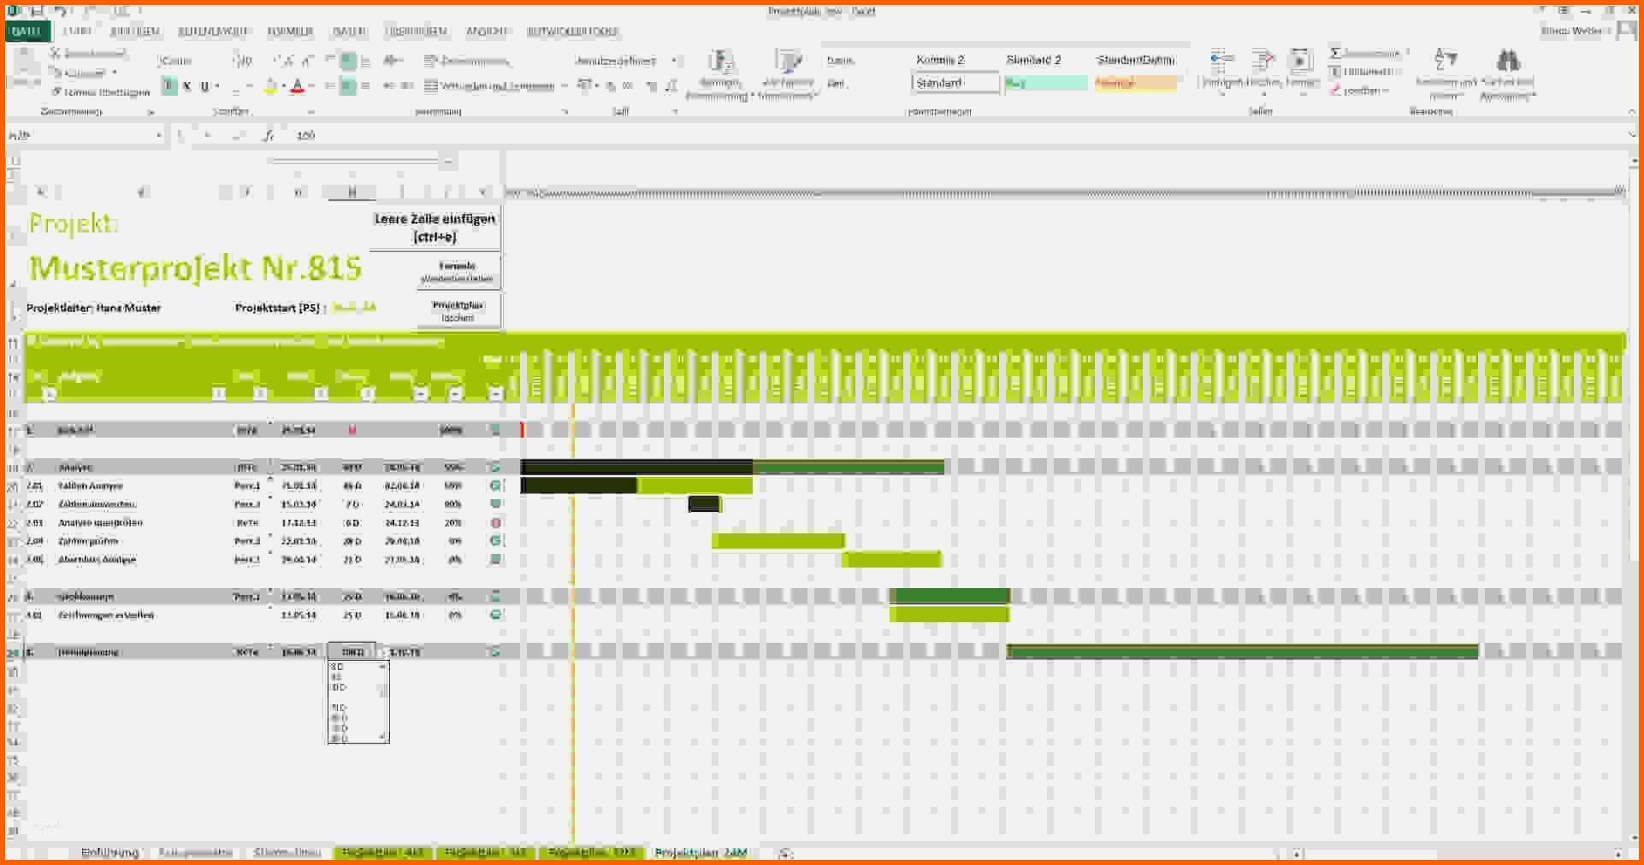1644x865 pixels.
Task: Click the Projektplan löschen button
Action: click(x=458, y=310)
